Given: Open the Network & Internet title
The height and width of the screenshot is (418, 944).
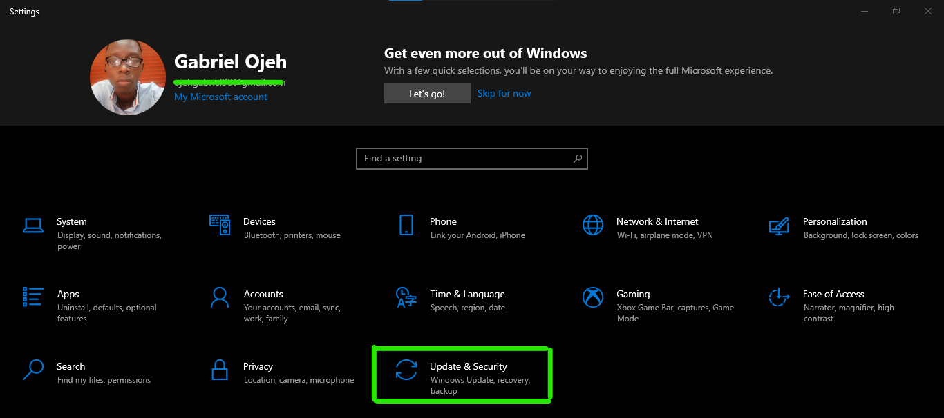Looking at the screenshot, I should click(x=657, y=221).
